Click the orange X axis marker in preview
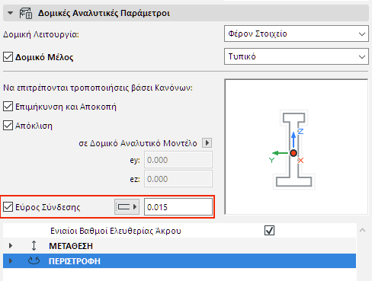This screenshot has height=281, width=372. [300, 161]
